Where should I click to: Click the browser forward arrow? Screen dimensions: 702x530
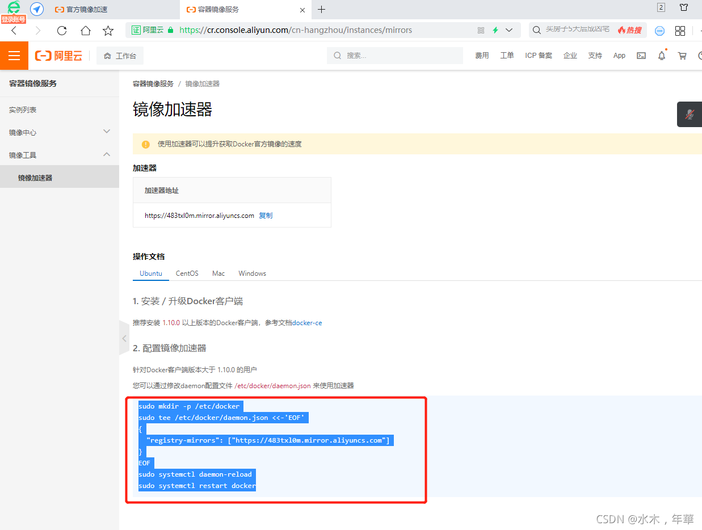[38, 31]
